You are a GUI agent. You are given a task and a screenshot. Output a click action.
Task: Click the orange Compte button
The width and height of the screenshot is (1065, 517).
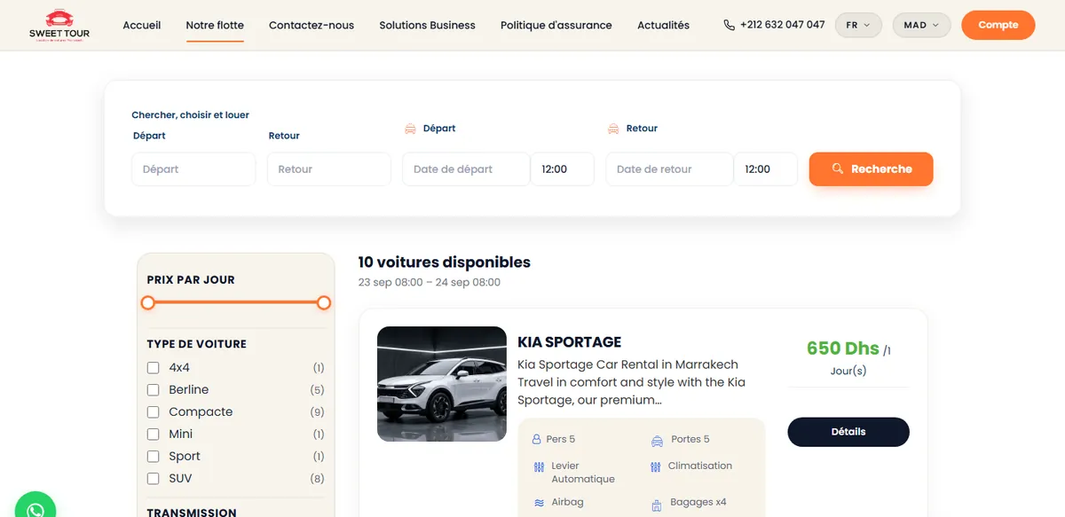[x=998, y=25]
